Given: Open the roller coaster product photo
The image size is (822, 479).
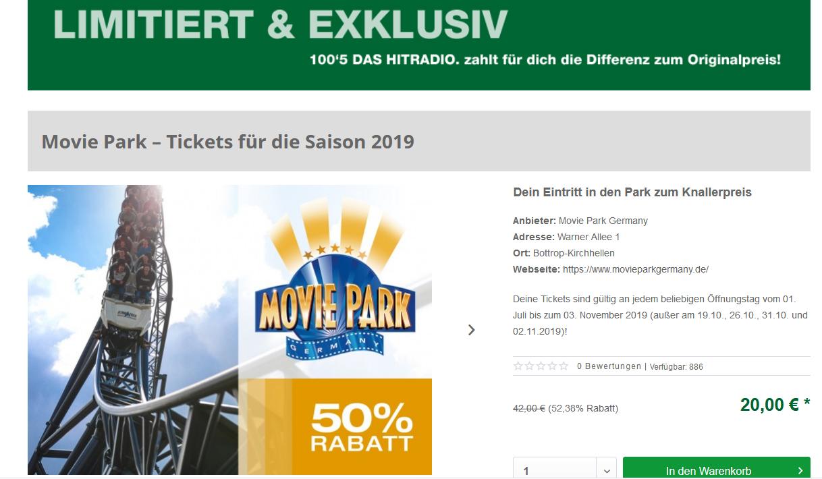Looking at the screenshot, I should click(133, 330).
